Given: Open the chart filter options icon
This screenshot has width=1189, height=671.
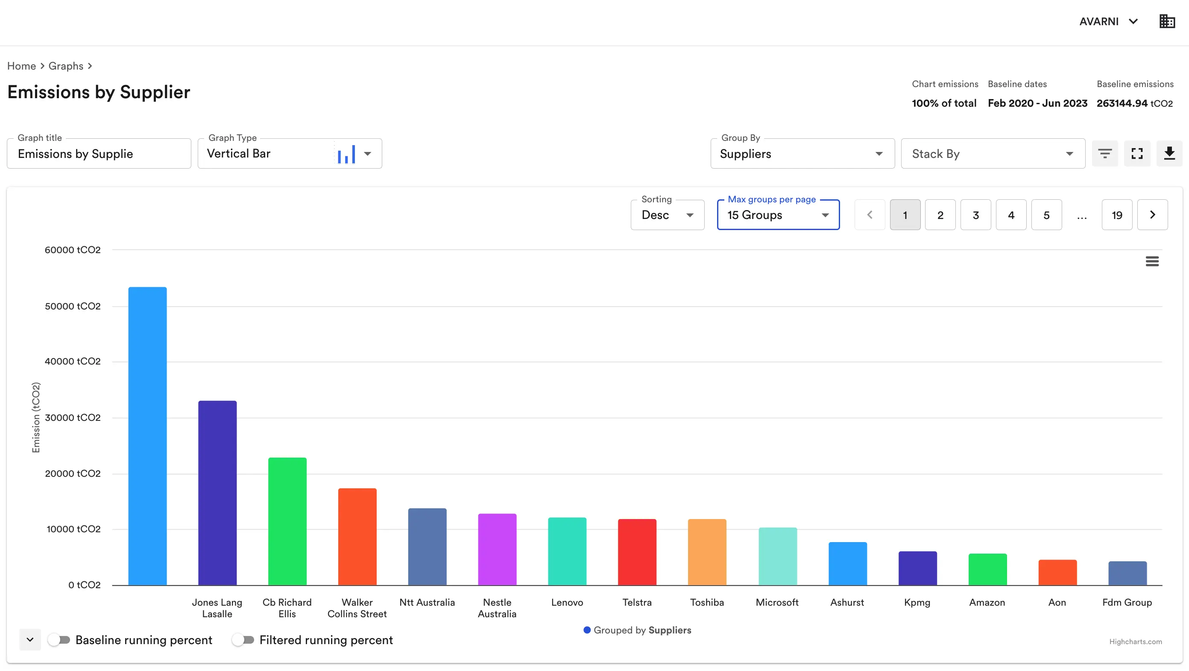Looking at the screenshot, I should 1105,153.
